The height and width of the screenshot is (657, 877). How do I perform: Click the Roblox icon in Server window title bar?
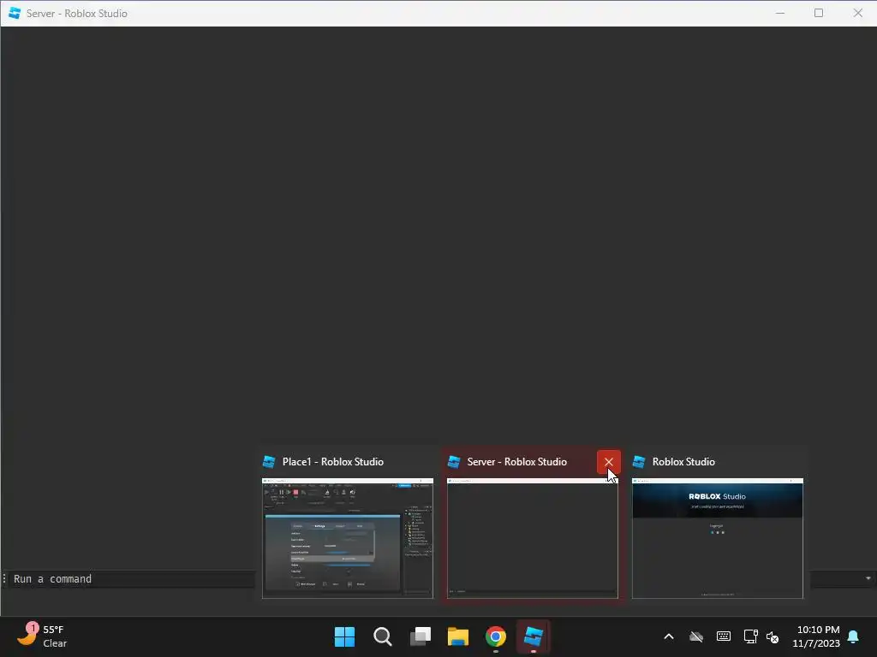click(x=15, y=13)
